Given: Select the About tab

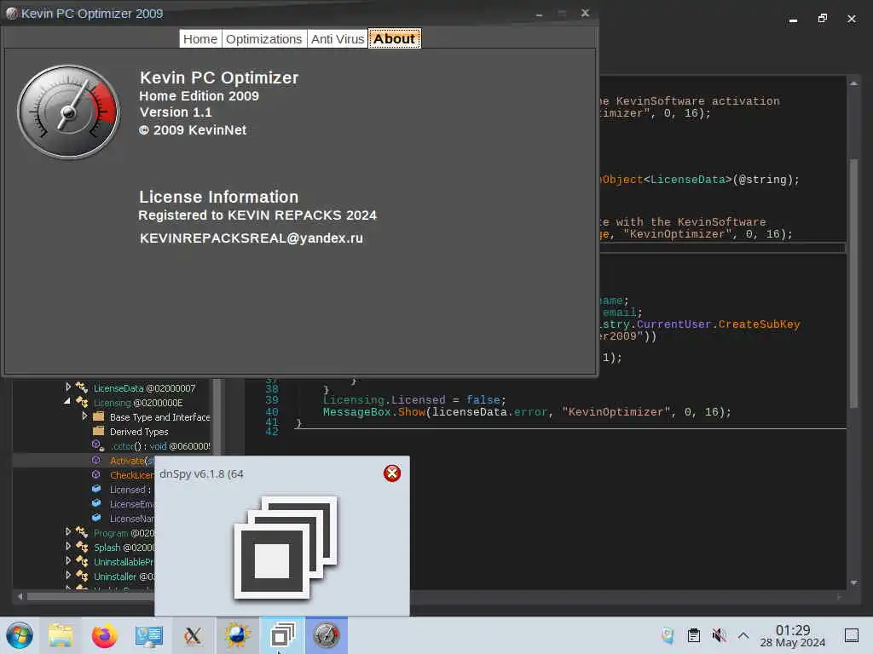Looking at the screenshot, I should pyautogui.click(x=394, y=39).
